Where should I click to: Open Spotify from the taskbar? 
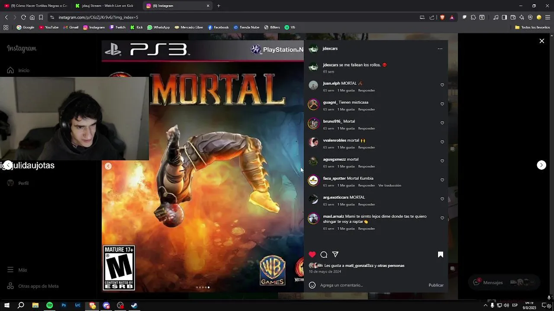[x=49, y=305]
